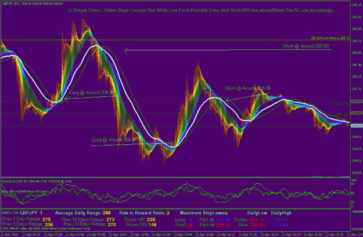Click the 205.55 price axis label

[x=357, y=53]
